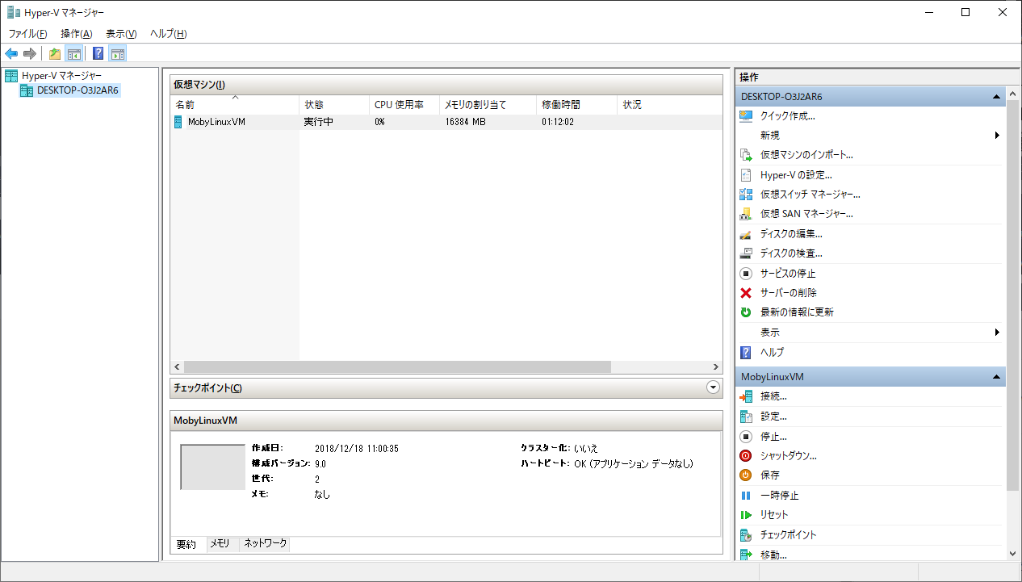Expand the チェックポイント section chevron
Viewport: 1022px width, 582px height.
[x=713, y=387]
